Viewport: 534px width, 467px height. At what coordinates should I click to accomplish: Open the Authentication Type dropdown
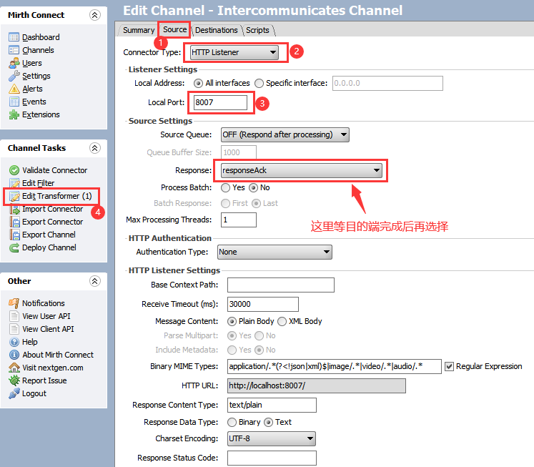tap(275, 252)
